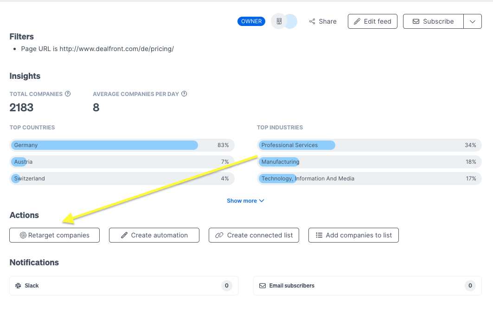Click the pencil icon in Edit feed
This screenshot has height=314, width=493.
(357, 21)
